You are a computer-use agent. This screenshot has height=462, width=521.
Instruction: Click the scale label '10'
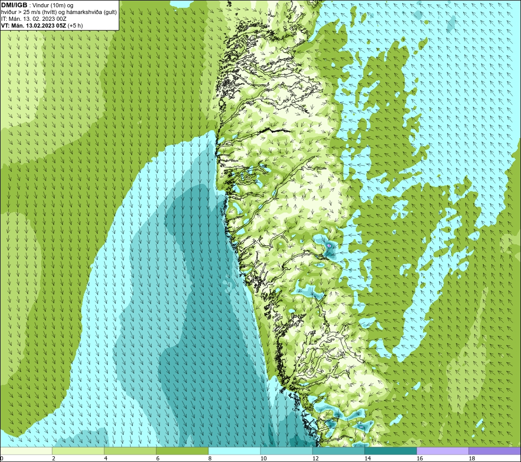point(263,459)
